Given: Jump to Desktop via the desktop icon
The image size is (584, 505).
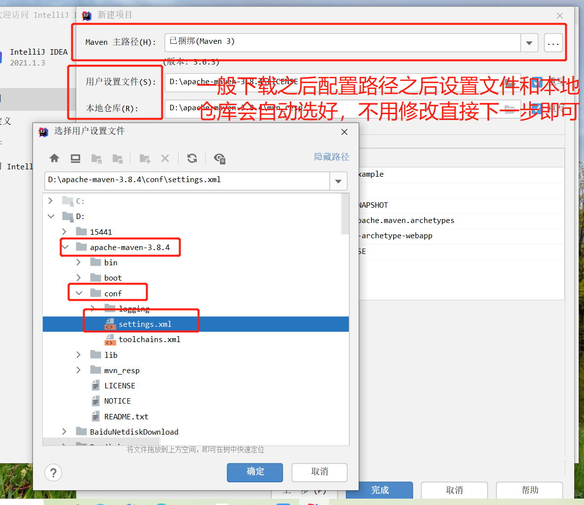Looking at the screenshot, I should pyautogui.click(x=75, y=158).
